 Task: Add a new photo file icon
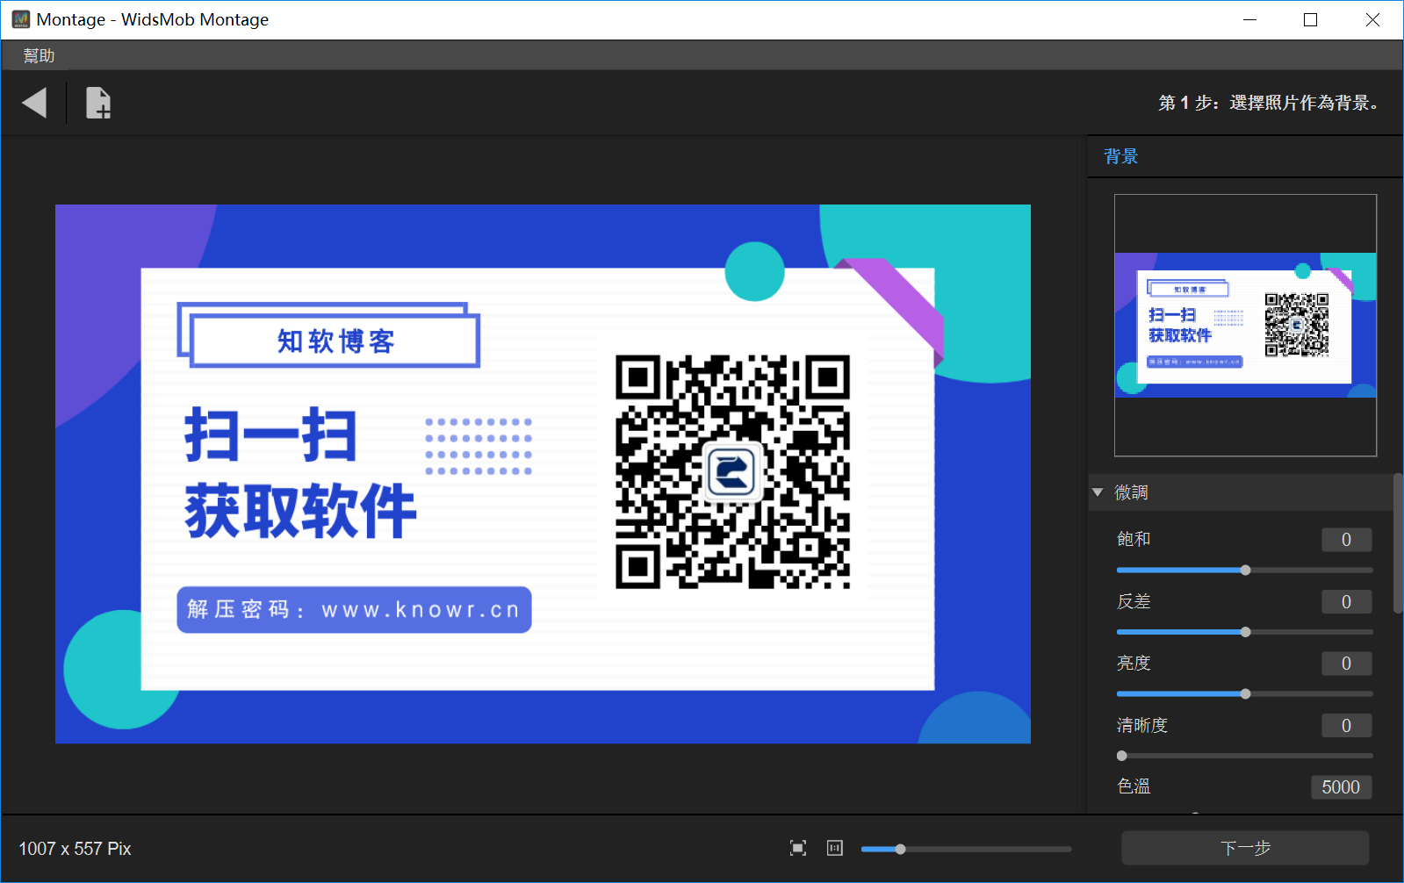(97, 103)
